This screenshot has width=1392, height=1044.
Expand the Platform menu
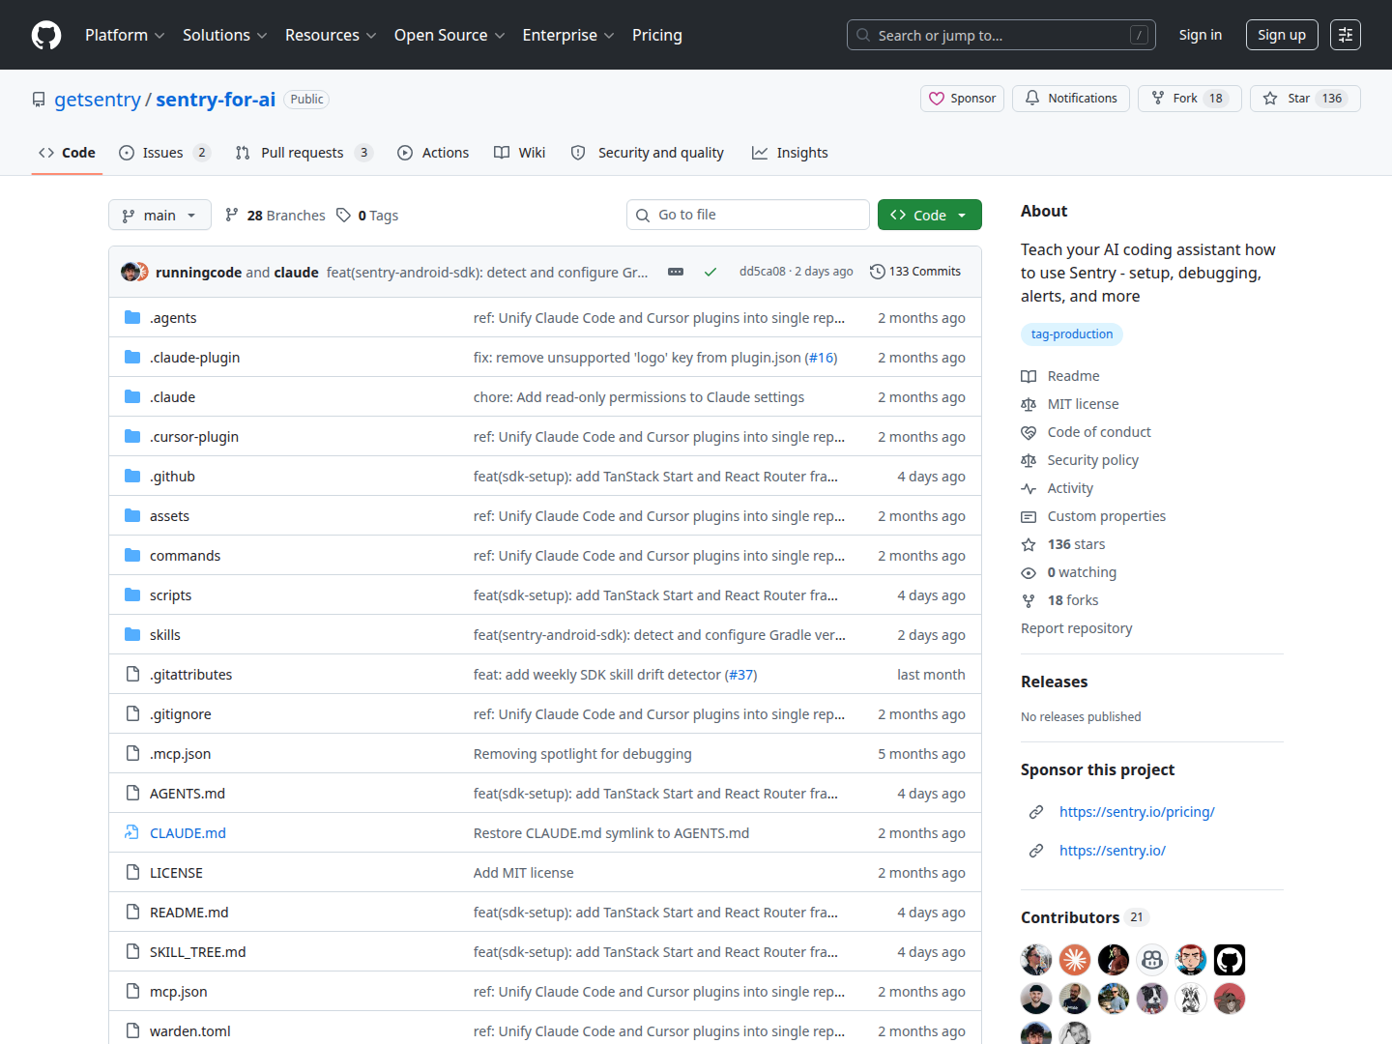pyautogui.click(x=125, y=35)
